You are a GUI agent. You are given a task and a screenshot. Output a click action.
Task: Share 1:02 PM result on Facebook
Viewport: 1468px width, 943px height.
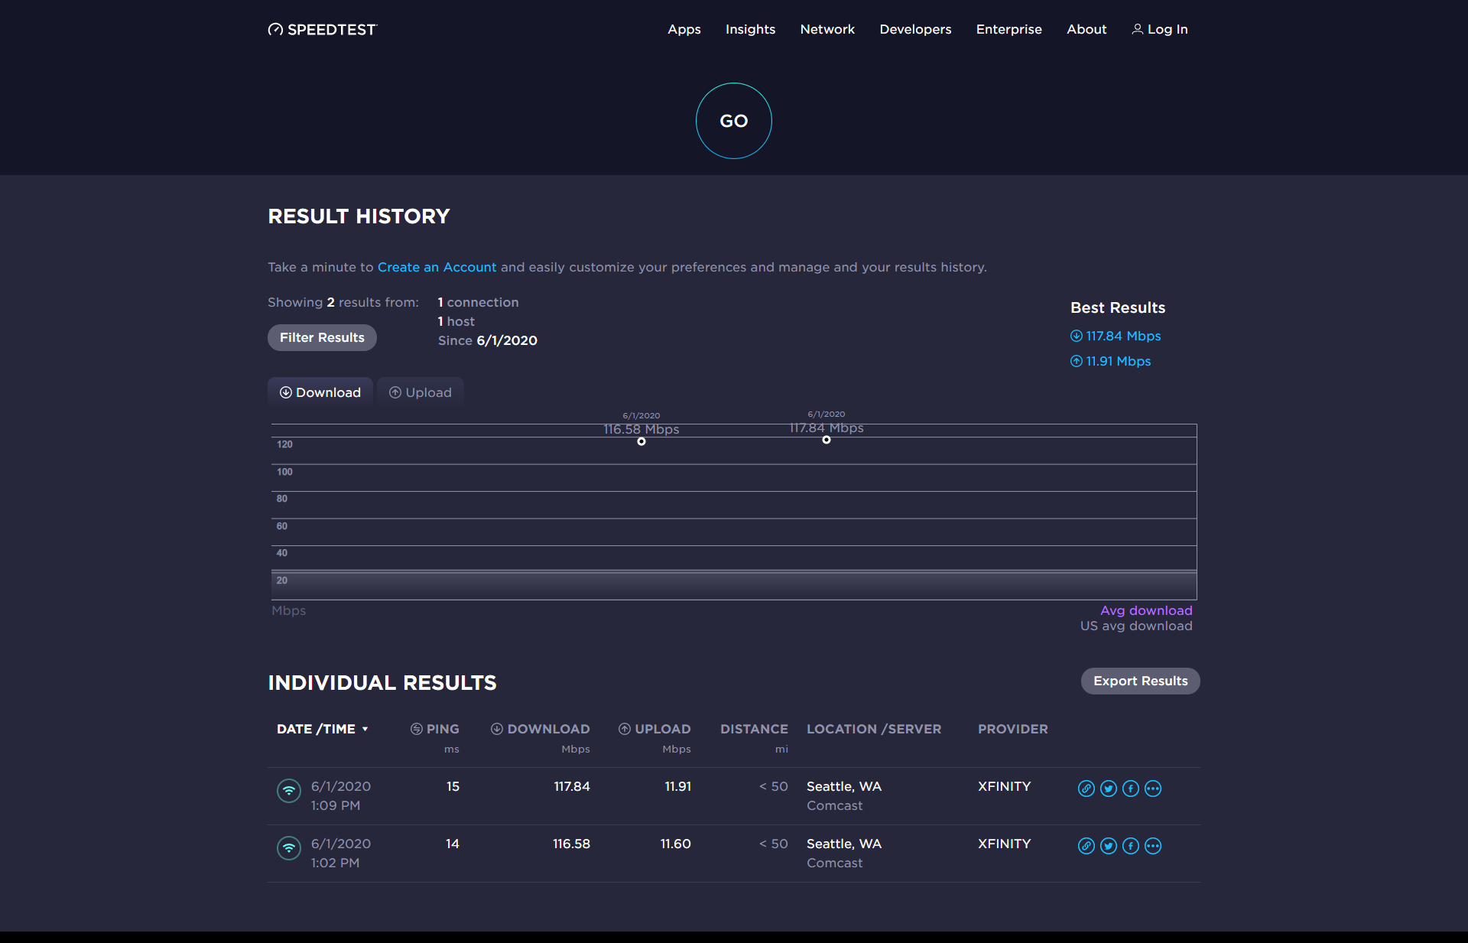click(x=1131, y=846)
